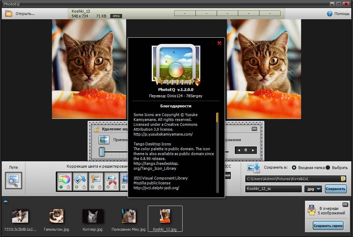The width and height of the screenshot is (353, 237).
Task: Toggle the lock under the resize tool
Action: (x=100, y=187)
